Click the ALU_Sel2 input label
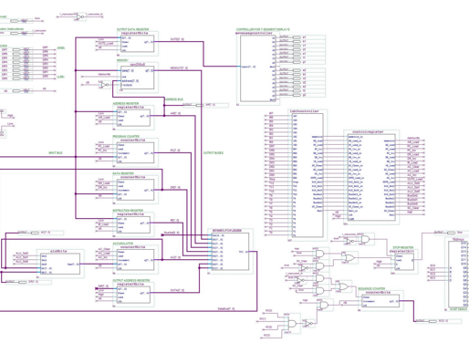This screenshot has height=343, width=469. pyautogui.click(x=22, y=254)
